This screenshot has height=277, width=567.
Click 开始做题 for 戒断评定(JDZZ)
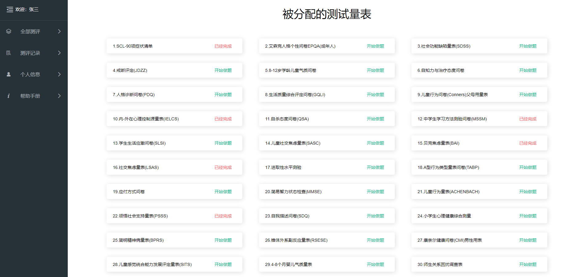click(223, 70)
